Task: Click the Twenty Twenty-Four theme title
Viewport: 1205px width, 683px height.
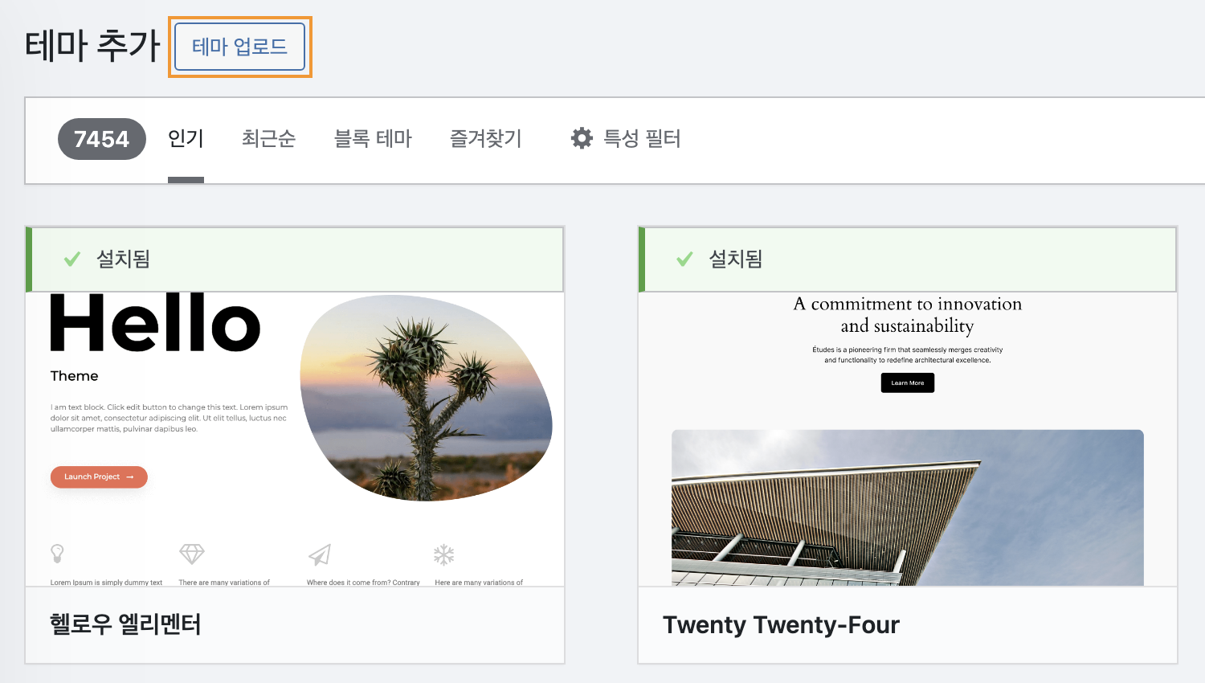Action: coord(781,624)
